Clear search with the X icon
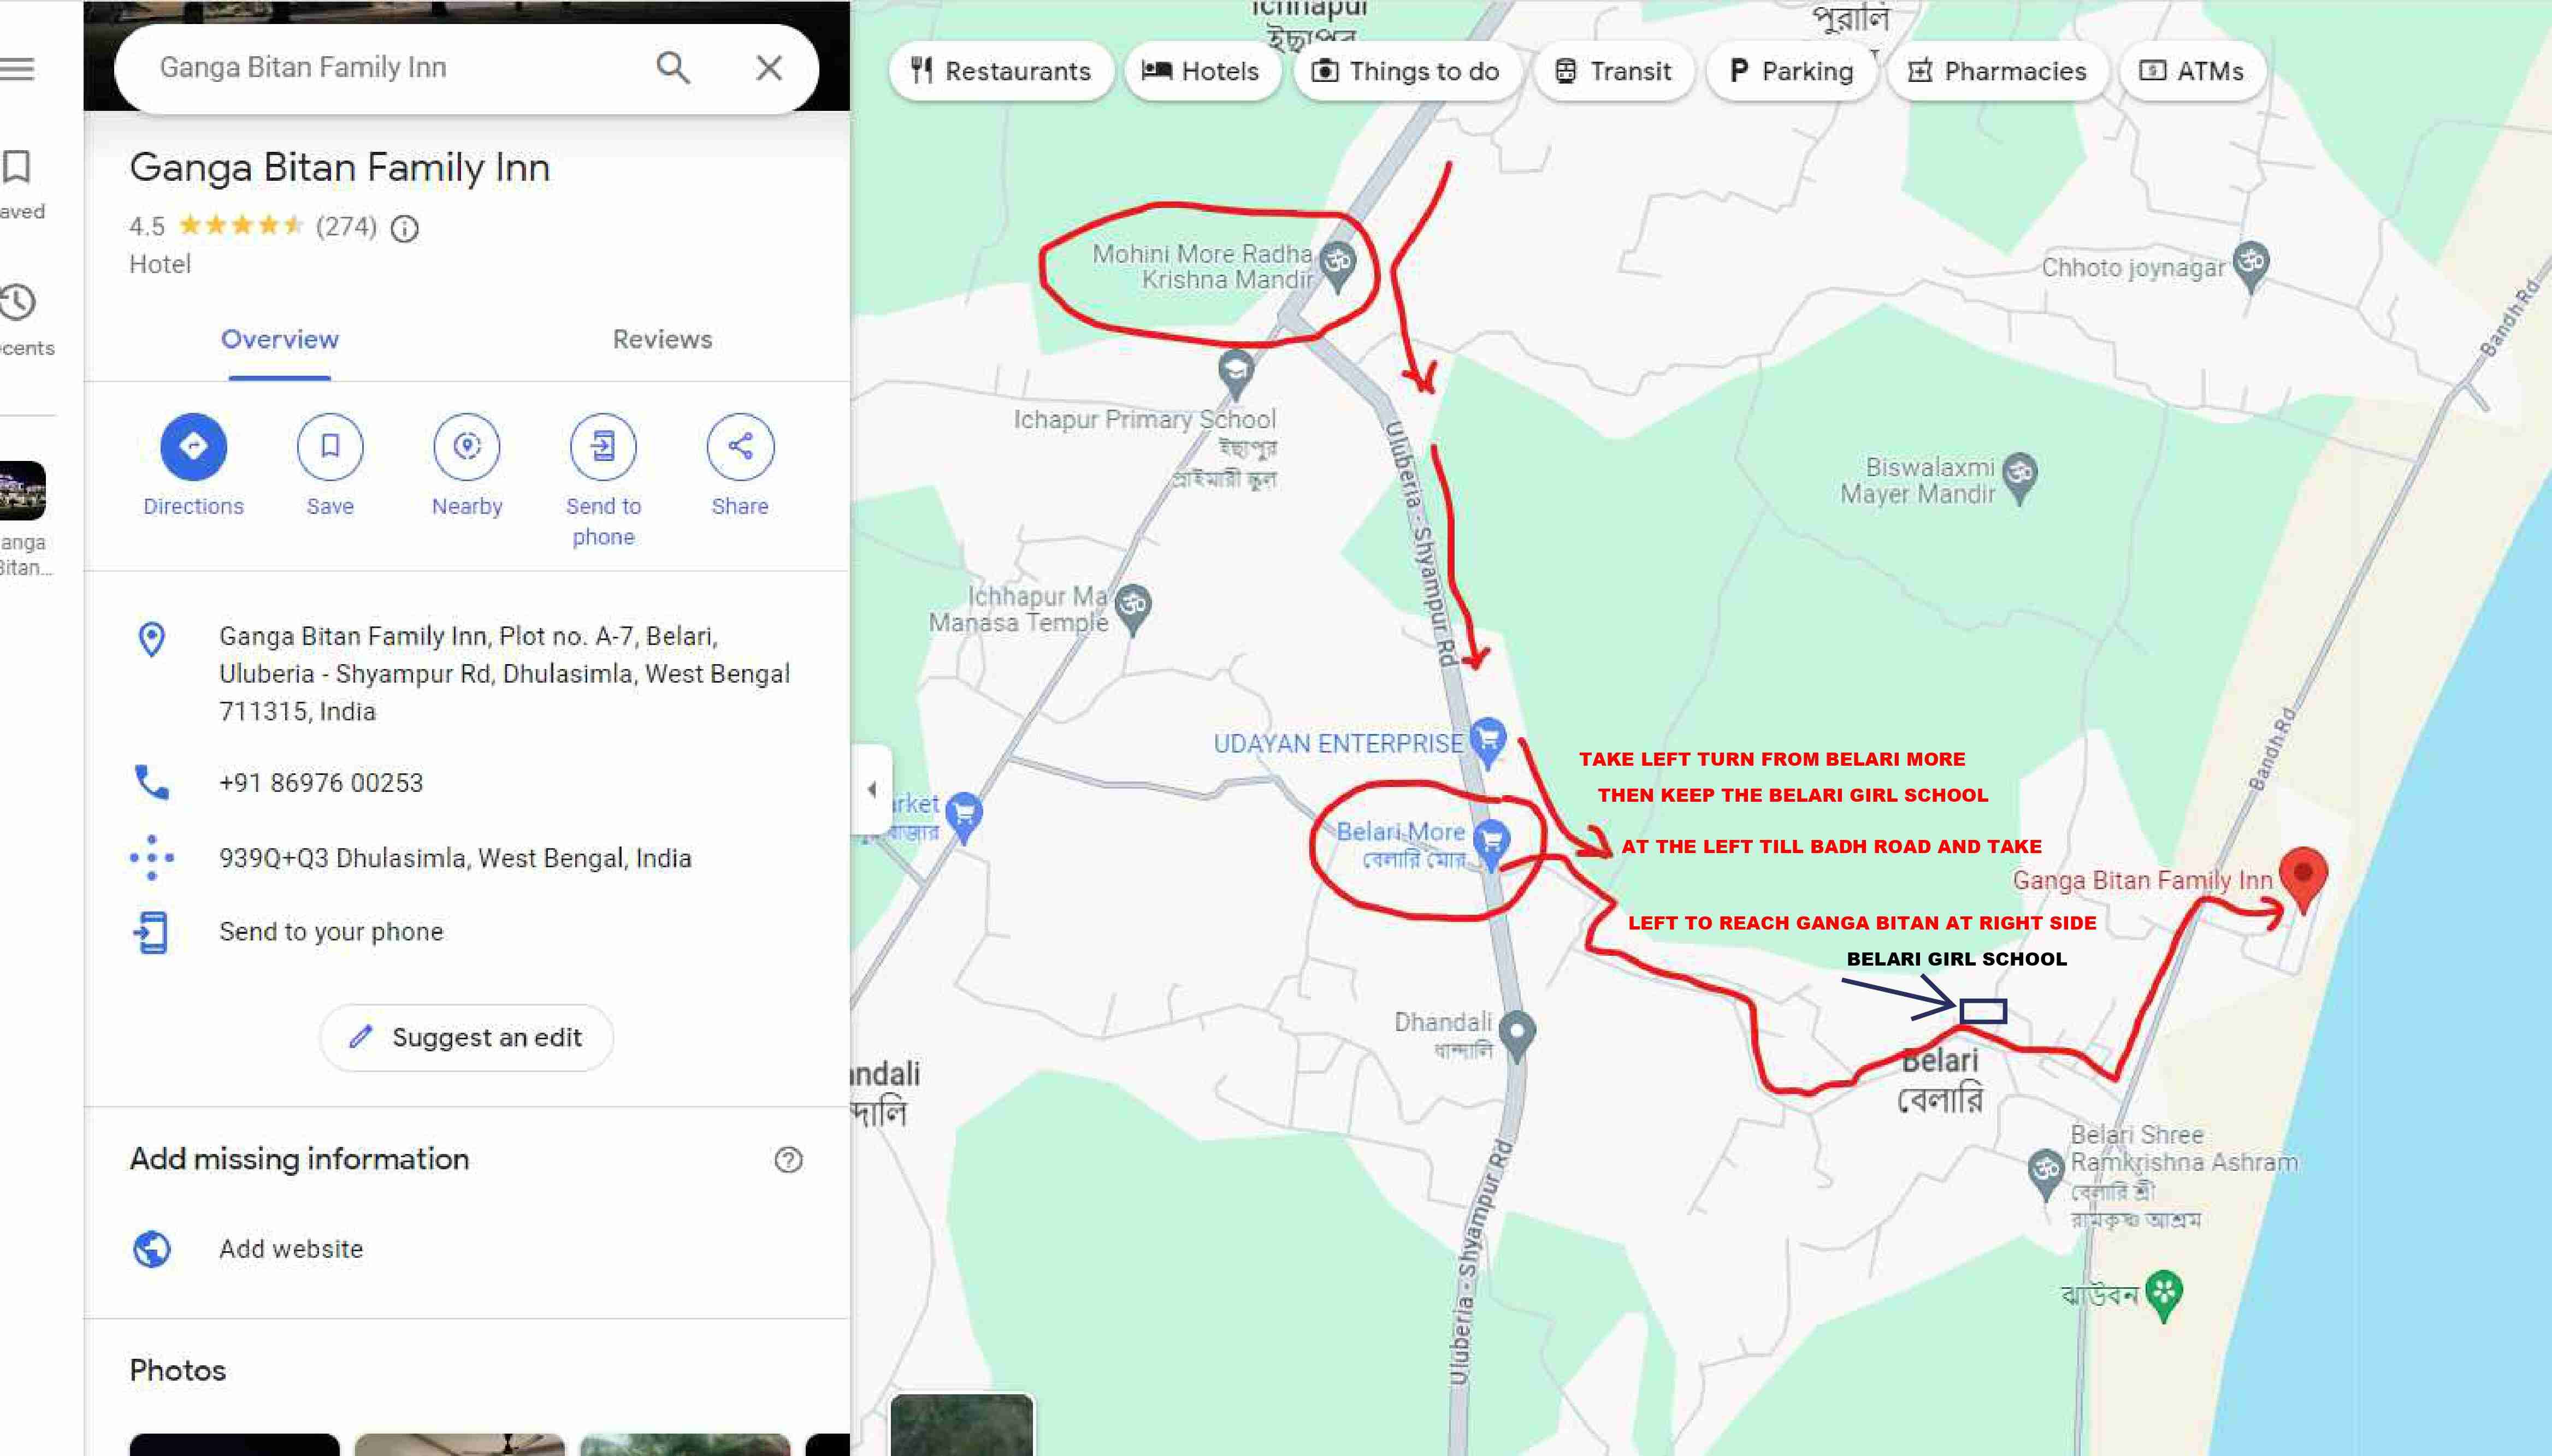Image resolution: width=2552 pixels, height=1456 pixels. (768, 68)
